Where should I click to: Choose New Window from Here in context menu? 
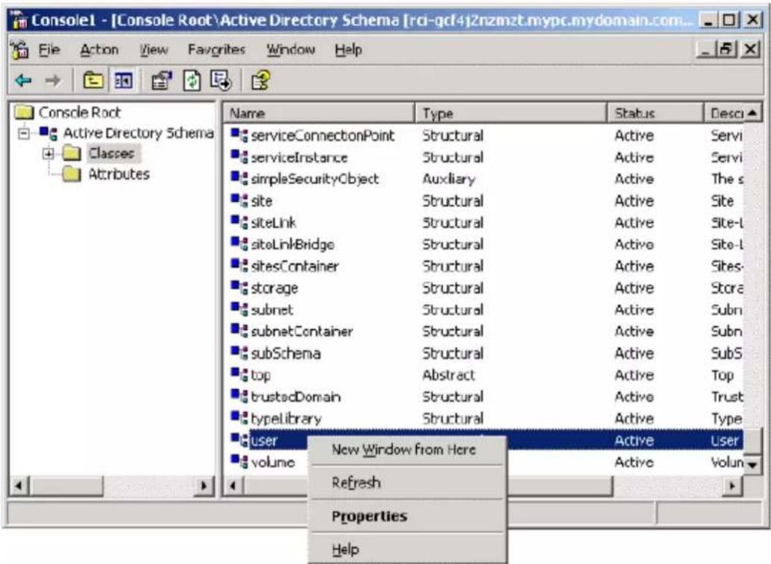(407, 449)
